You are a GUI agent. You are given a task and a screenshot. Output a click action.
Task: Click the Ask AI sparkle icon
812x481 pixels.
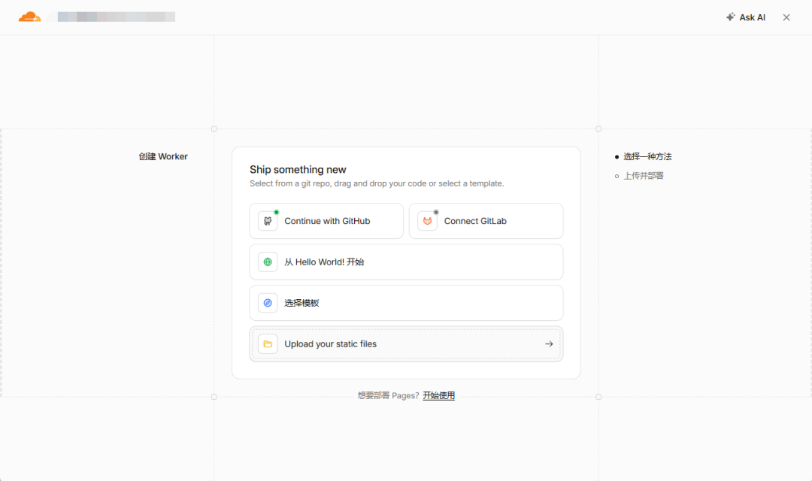pyautogui.click(x=730, y=17)
